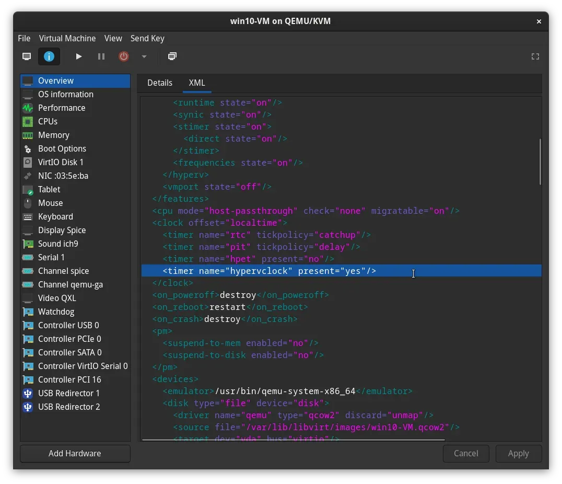Select Controller PCI 16
This screenshot has width=562, height=484.
(75, 379)
